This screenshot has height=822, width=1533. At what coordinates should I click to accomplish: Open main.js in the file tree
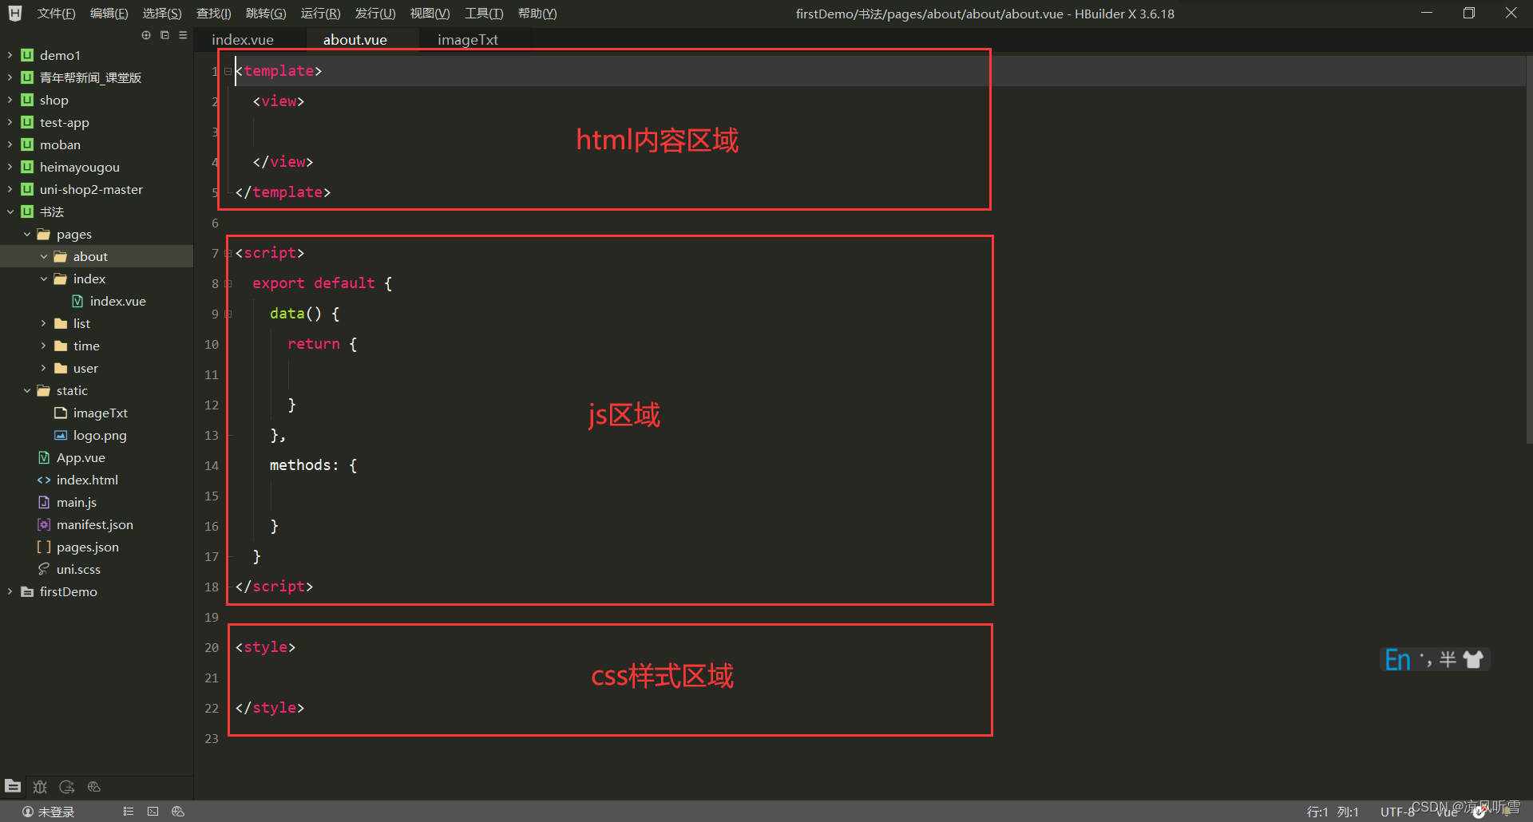point(77,502)
